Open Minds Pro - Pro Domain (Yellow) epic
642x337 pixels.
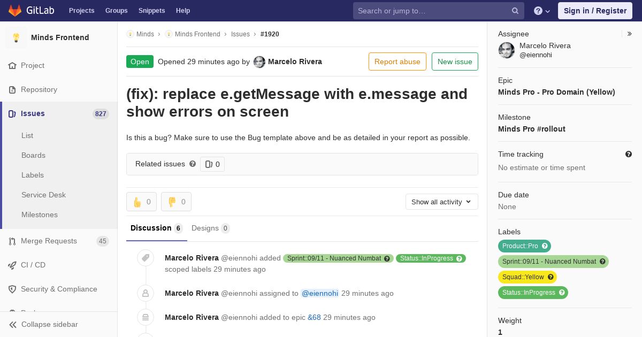556,92
